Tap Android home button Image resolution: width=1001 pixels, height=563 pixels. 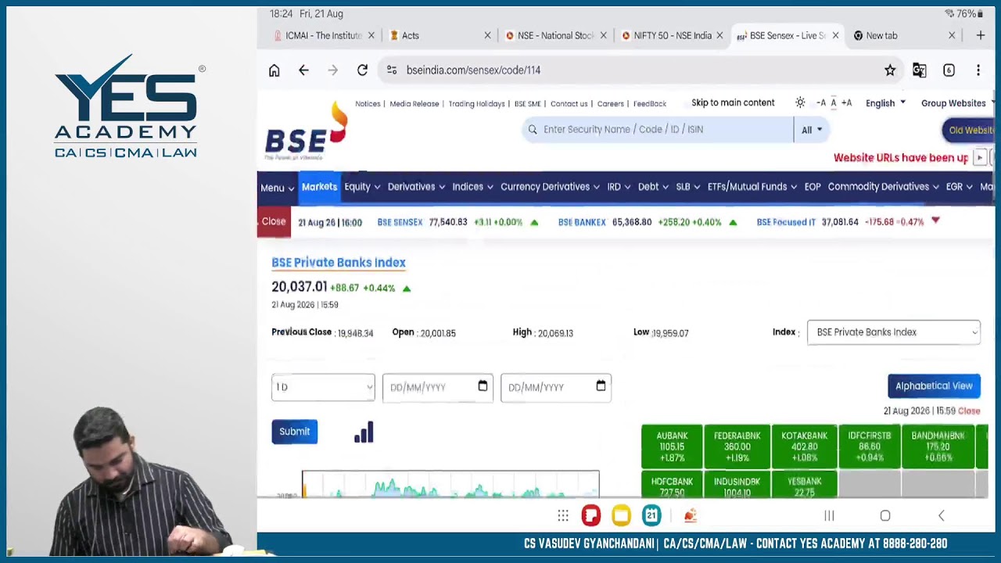click(x=885, y=515)
